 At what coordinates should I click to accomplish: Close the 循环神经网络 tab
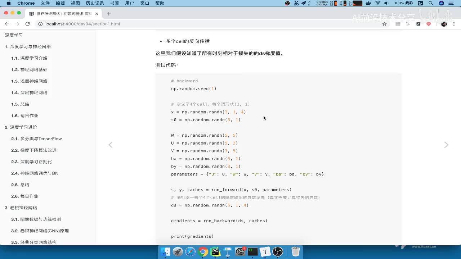tap(97, 14)
